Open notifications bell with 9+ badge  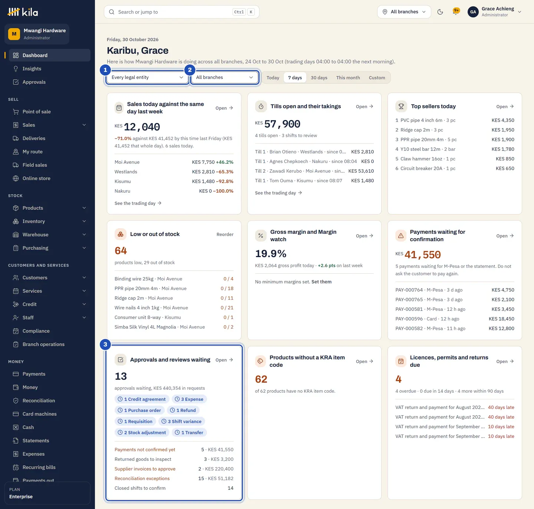(456, 12)
